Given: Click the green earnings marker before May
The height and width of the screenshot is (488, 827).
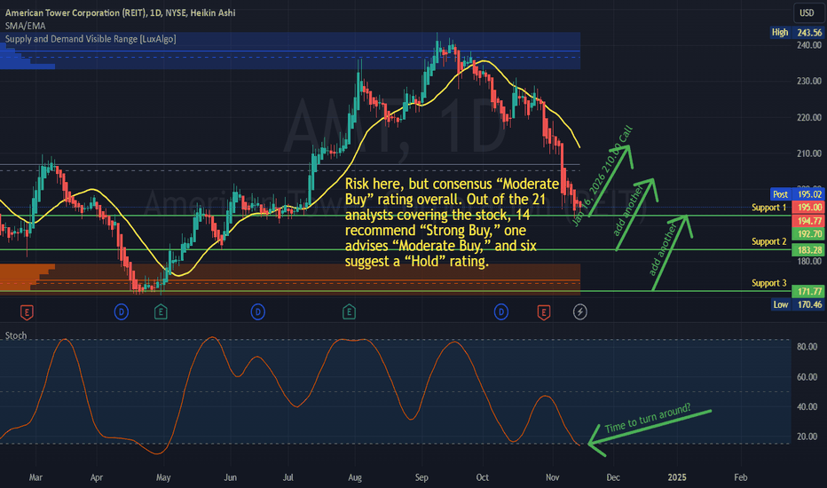Looking at the screenshot, I should [161, 312].
